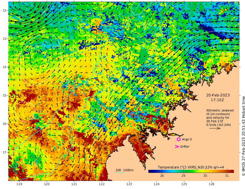Click the cyan 200m isobath legend line

[120, 173]
